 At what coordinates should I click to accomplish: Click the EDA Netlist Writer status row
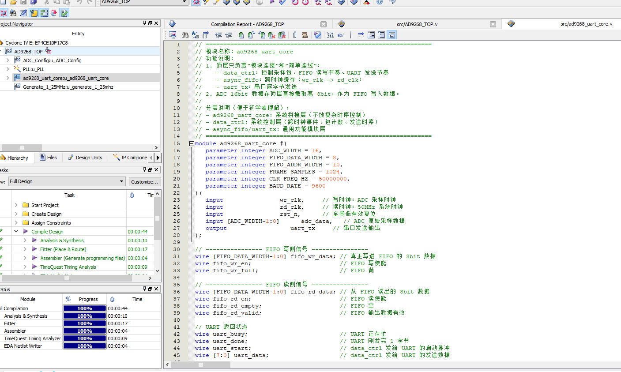click(80, 346)
